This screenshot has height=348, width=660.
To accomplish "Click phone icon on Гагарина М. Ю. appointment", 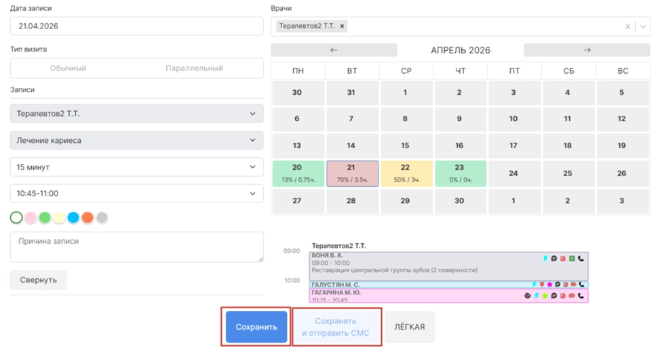I will (x=581, y=296).
